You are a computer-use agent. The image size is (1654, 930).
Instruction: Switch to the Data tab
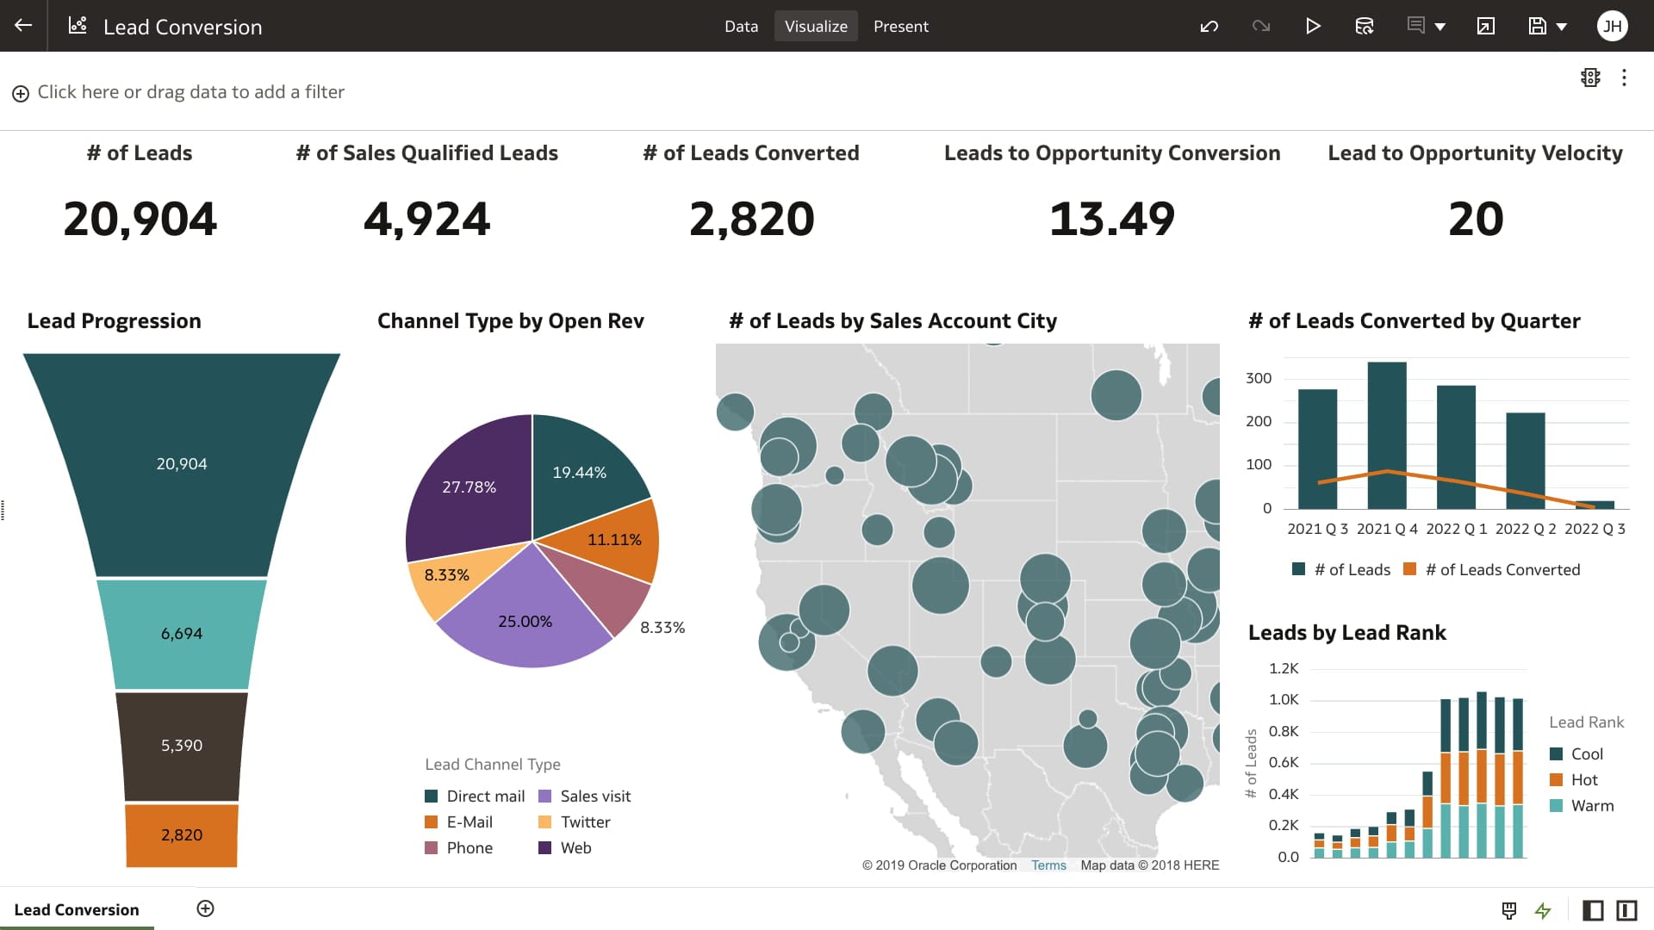tap(740, 26)
